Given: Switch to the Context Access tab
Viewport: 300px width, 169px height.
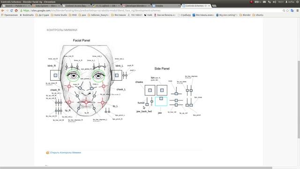Looking at the screenshot, I should point(76,6).
